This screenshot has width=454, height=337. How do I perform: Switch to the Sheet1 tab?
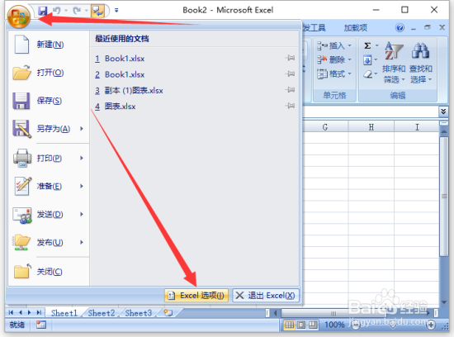64,313
